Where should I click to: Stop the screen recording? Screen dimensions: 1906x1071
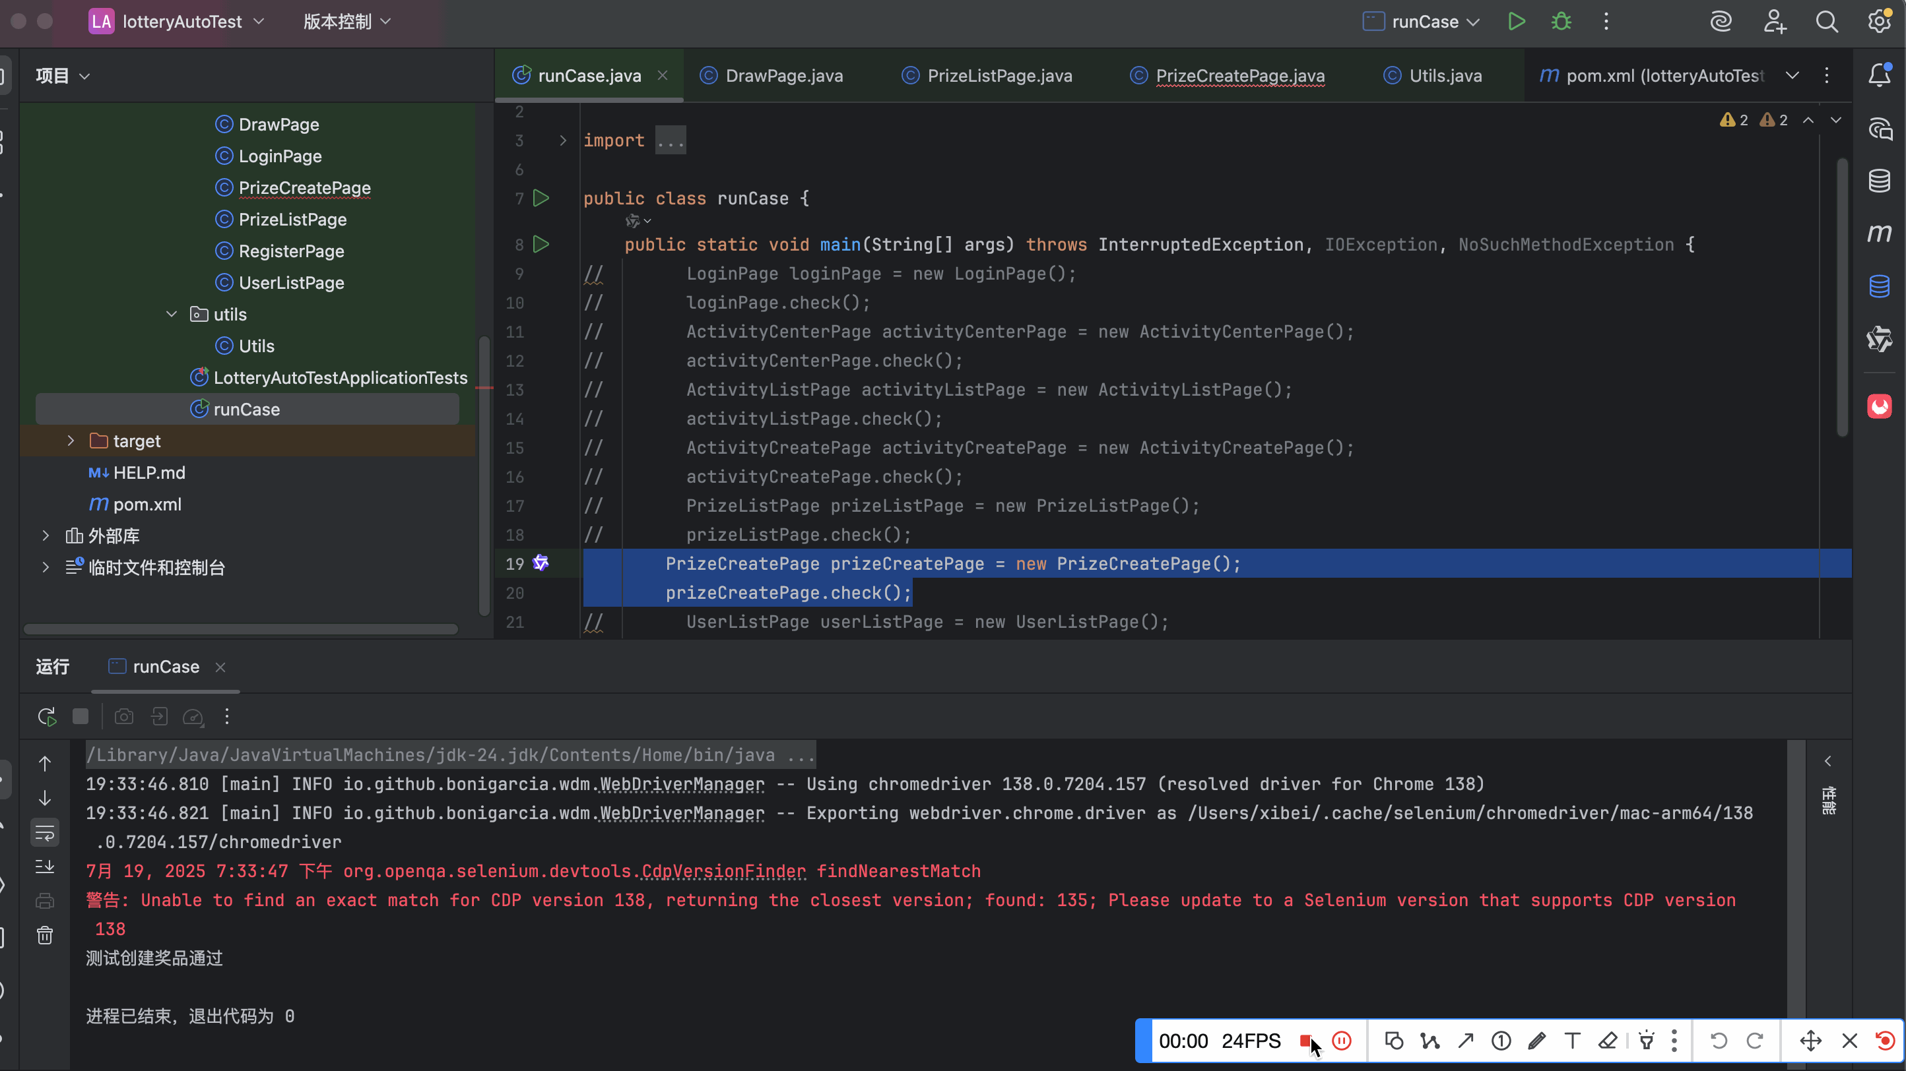[1305, 1041]
